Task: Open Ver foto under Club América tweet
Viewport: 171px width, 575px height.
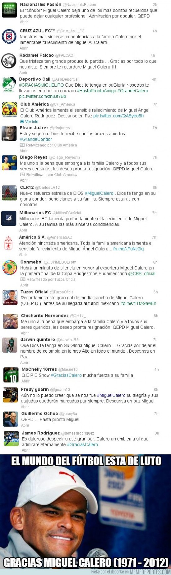Action: [29, 121]
